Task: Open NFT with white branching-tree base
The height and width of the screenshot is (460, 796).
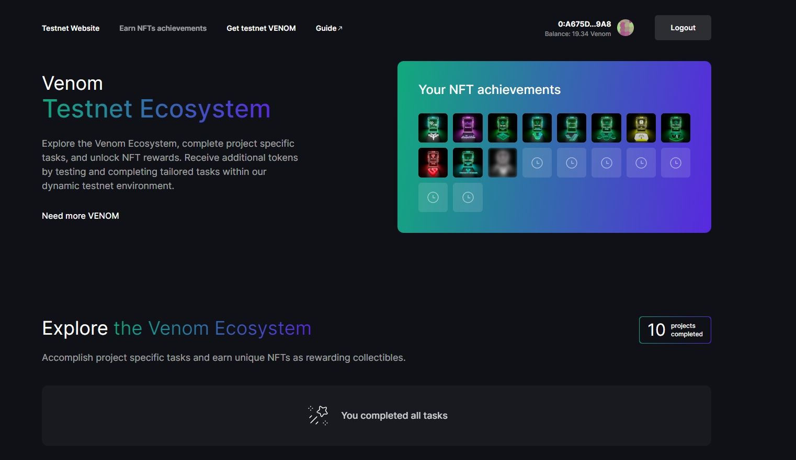Action: tap(433, 128)
